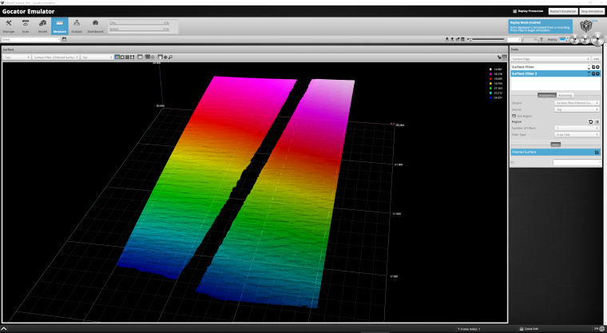This screenshot has width=607, height=333.
Task: Click the magnifier zoom icon in surface toolbar
Action: (170, 57)
